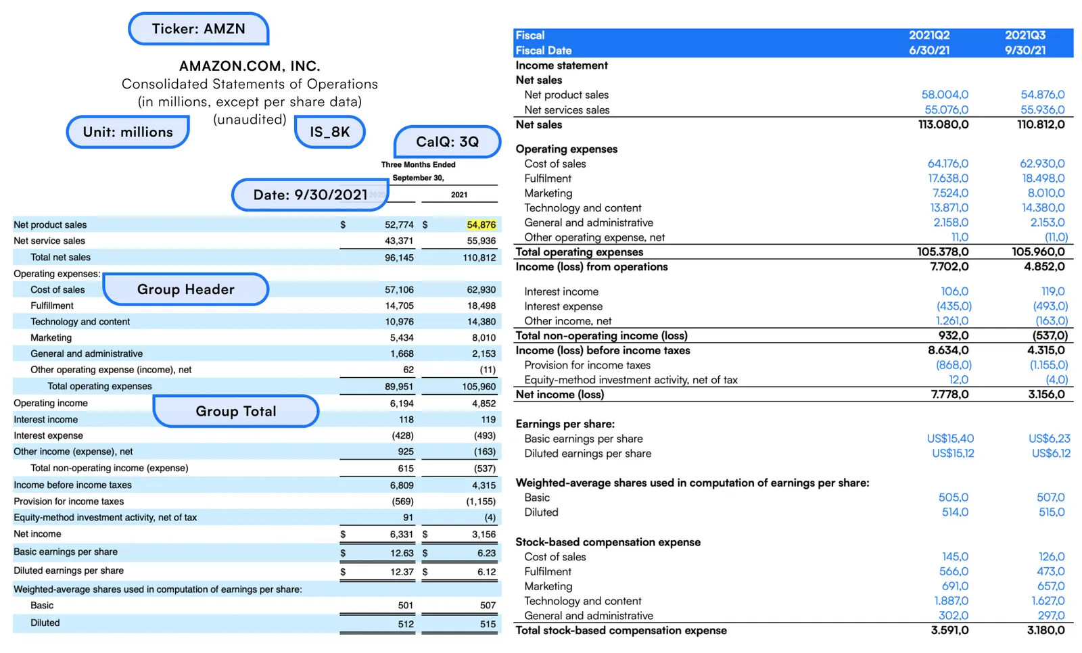This screenshot has height=653, width=1082.
Task: Click the 514,0 diluted shares value
Action: (955, 512)
